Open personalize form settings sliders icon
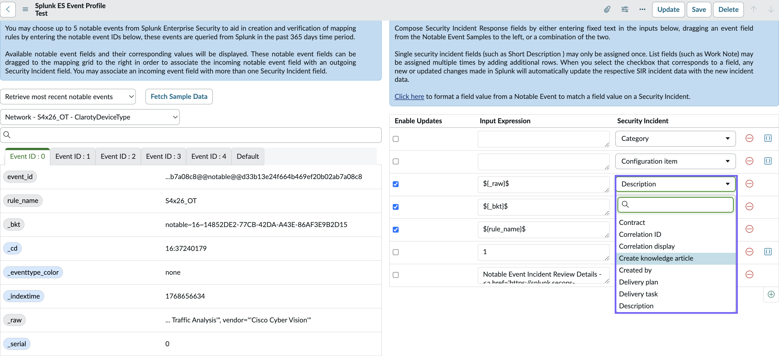Image resolution: width=779 pixels, height=356 pixels. pos(625,9)
